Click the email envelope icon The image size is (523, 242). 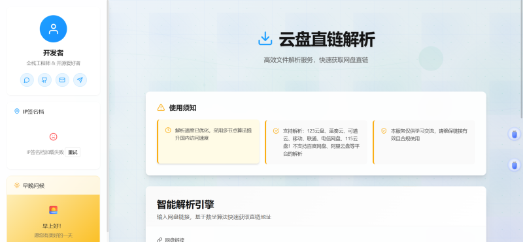pos(62,80)
